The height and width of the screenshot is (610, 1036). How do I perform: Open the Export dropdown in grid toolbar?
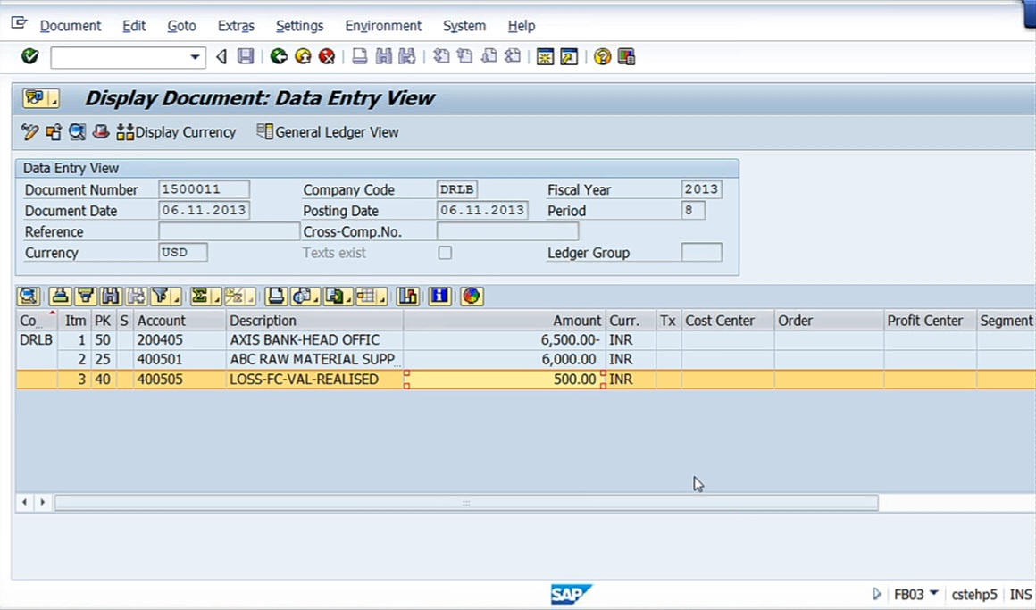point(338,297)
